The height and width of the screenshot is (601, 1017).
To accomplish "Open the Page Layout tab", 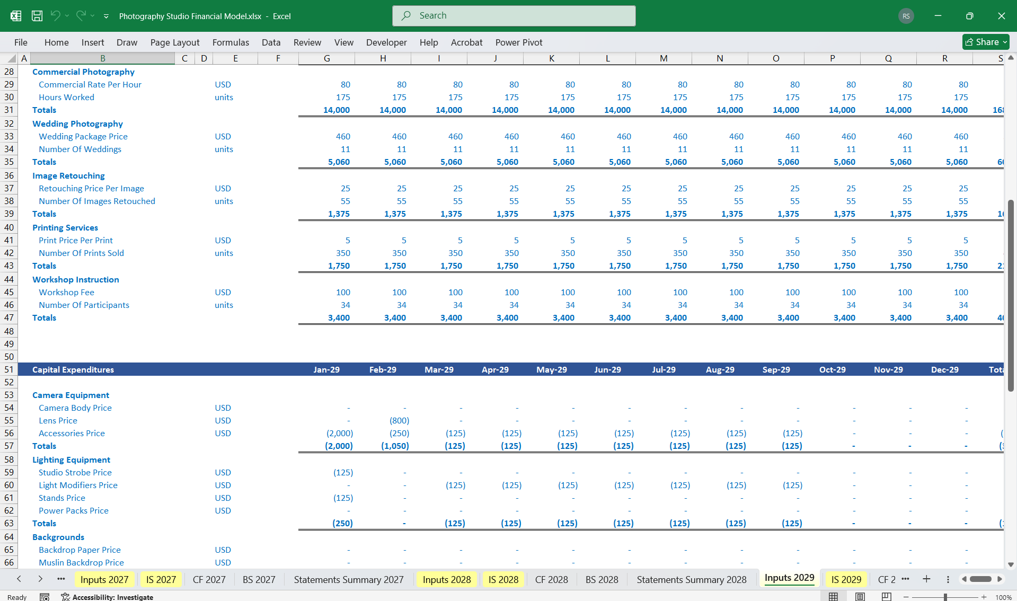I will [x=175, y=42].
